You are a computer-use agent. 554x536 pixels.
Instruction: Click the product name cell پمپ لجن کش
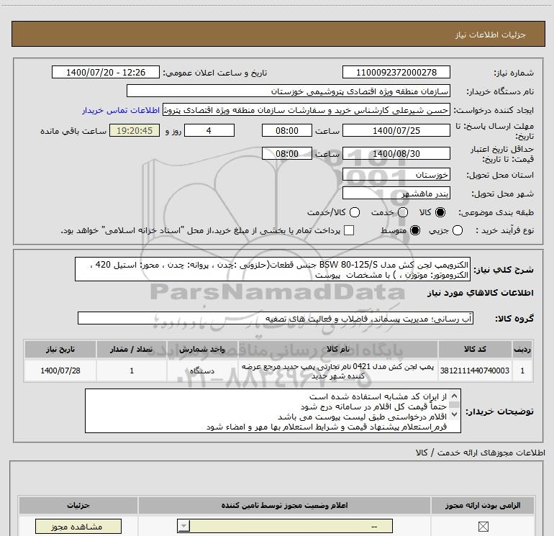click(337, 371)
